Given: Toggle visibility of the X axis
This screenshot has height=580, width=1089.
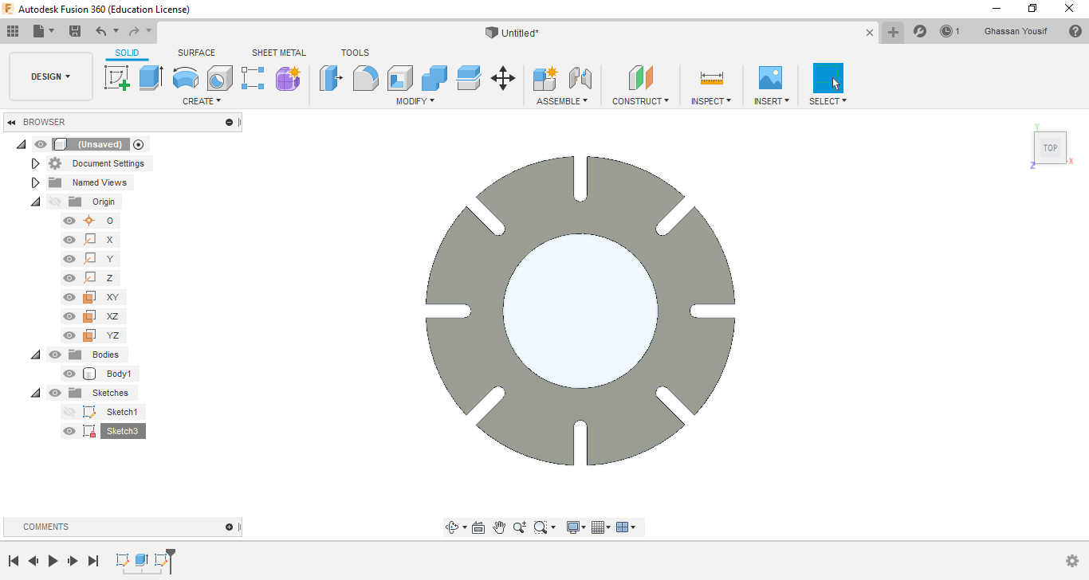Looking at the screenshot, I should [x=69, y=240].
